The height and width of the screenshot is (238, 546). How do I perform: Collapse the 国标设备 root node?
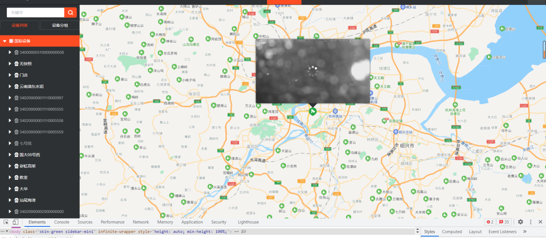(x=4, y=41)
